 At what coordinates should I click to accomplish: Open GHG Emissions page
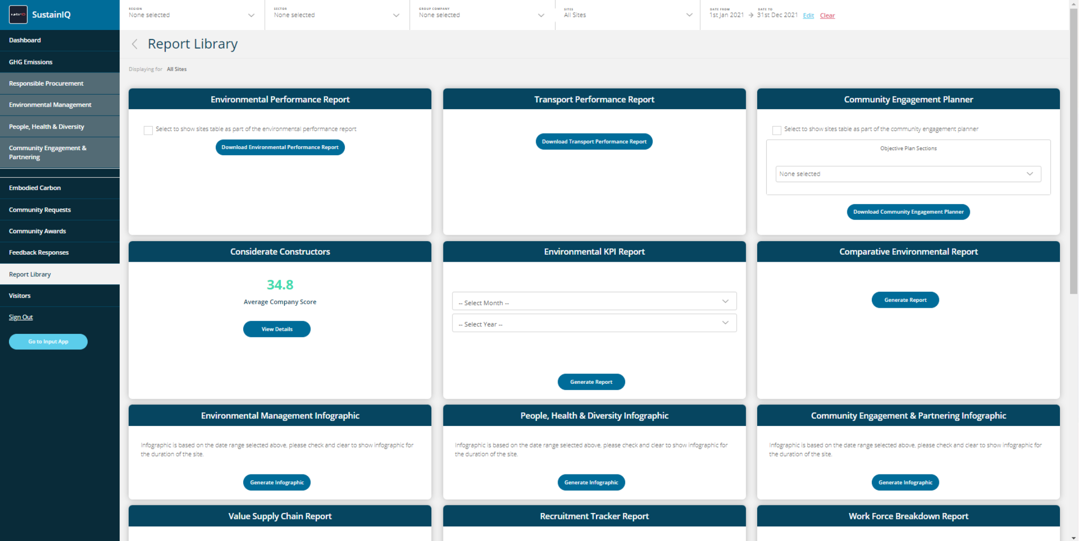(60, 62)
